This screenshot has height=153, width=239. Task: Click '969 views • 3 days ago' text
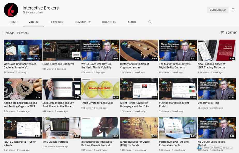tap(54, 69)
